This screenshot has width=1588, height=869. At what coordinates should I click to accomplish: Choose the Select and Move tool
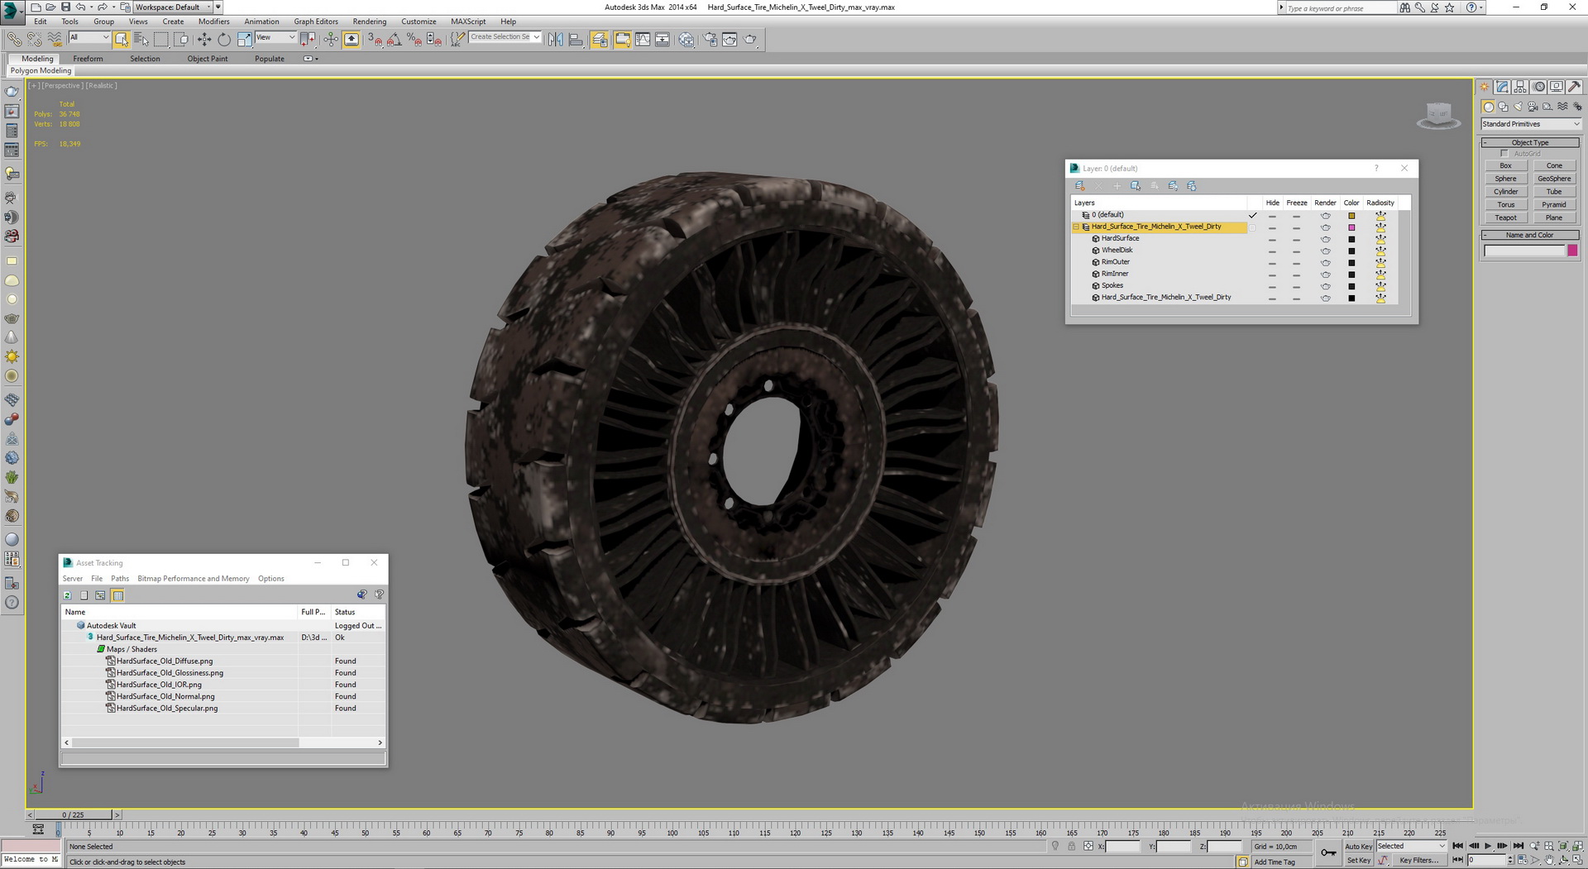pos(204,39)
